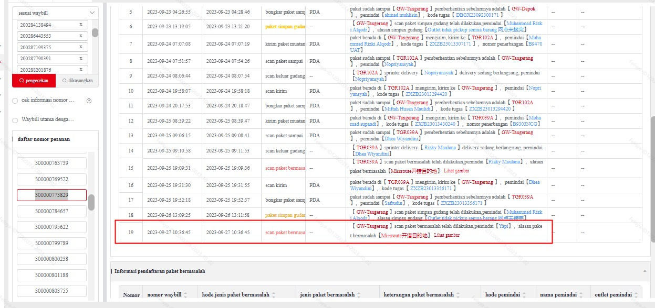This screenshot has height=308, width=655.
Task: Sort by nomor waybill column arrows
Action: (x=186, y=295)
